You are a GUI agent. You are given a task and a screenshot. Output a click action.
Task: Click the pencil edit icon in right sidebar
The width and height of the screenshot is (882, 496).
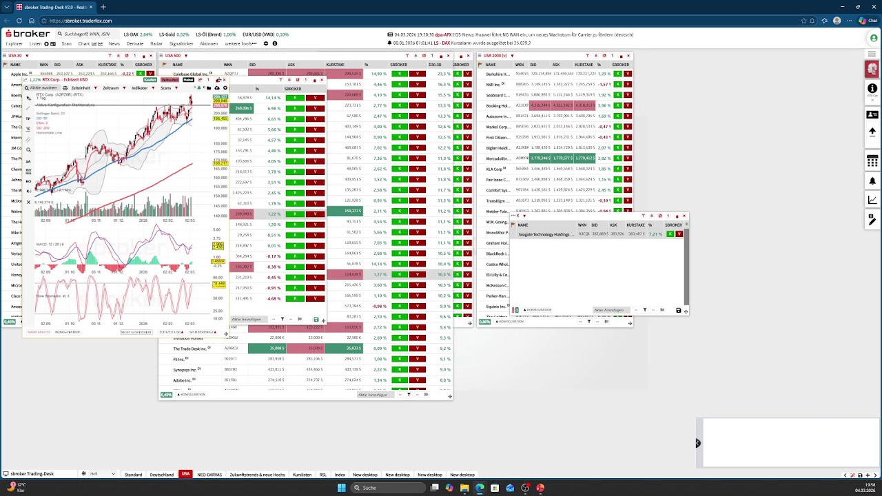pos(872,220)
